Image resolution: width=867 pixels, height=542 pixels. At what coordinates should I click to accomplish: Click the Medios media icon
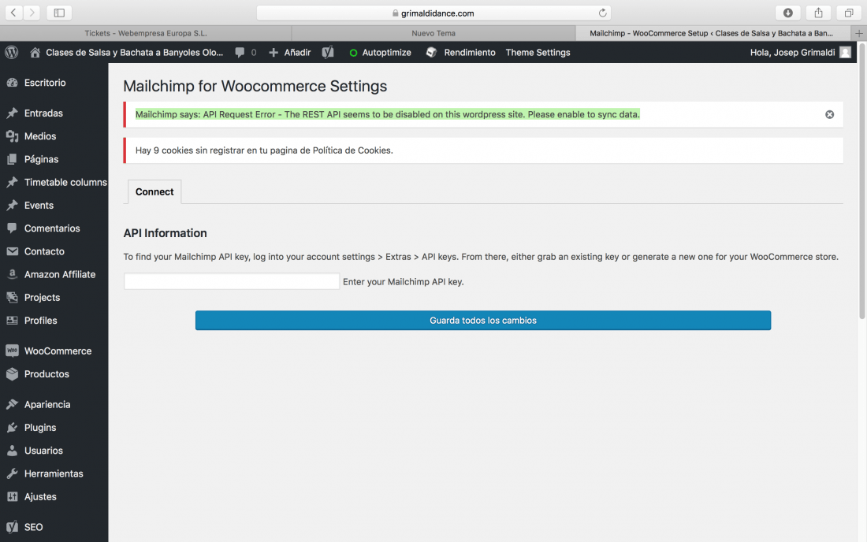(12, 136)
